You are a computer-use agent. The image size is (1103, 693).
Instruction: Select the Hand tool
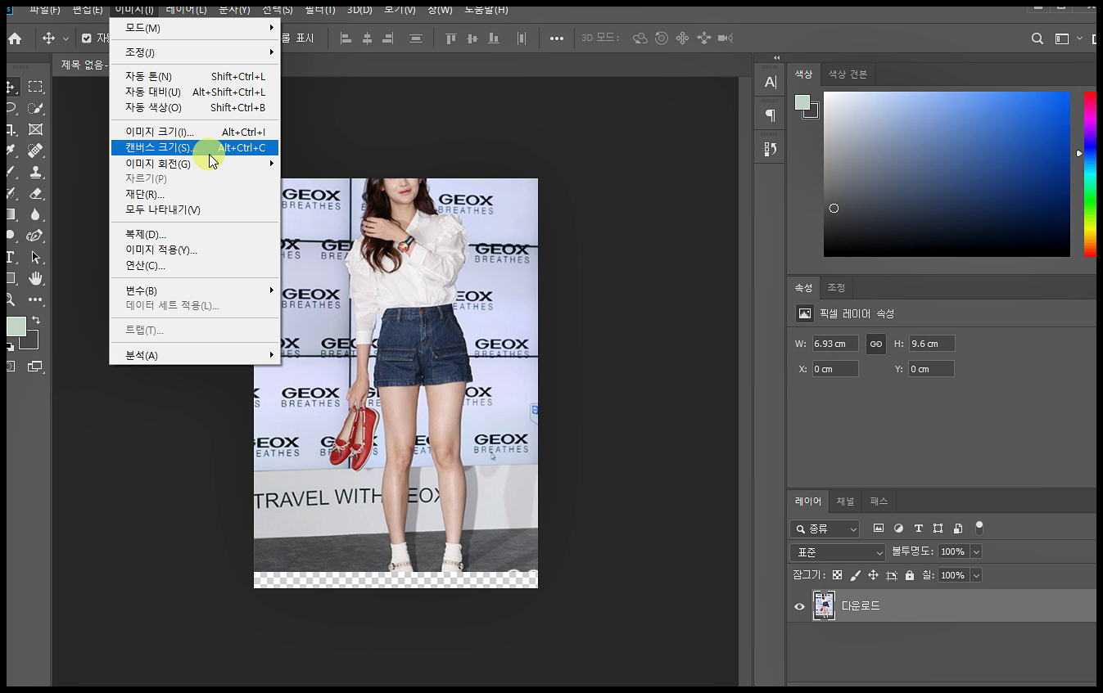(x=35, y=279)
